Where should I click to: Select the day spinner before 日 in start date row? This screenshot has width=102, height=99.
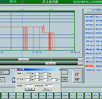coord(46,73)
